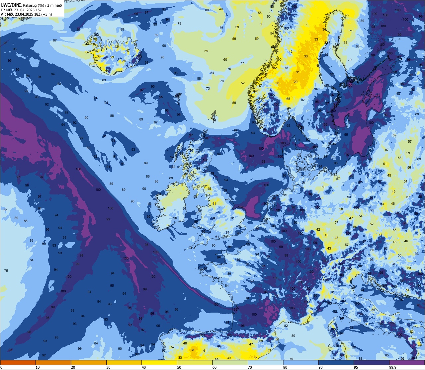This screenshot has width=425, height=370.
Task: Select the 50–60% pale yellow legend swatch
Action: tap(195, 362)
